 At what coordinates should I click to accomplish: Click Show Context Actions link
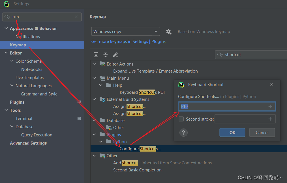191,163
